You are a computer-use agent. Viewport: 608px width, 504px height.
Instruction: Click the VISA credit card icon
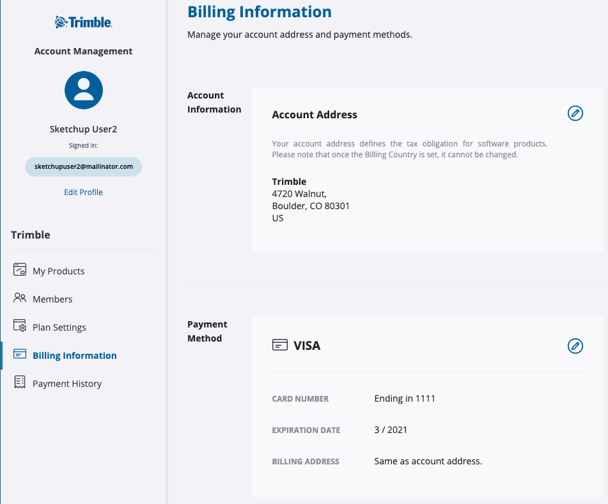tap(280, 345)
